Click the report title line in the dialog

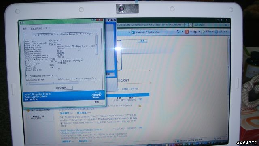pyautogui.click(x=63, y=34)
